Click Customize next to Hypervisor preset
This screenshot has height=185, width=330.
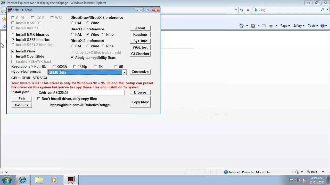(140, 72)
